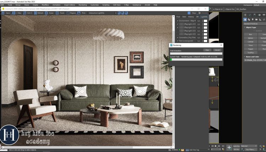
Task: Open the Create panel plus icon
Action: click(245, 15)
